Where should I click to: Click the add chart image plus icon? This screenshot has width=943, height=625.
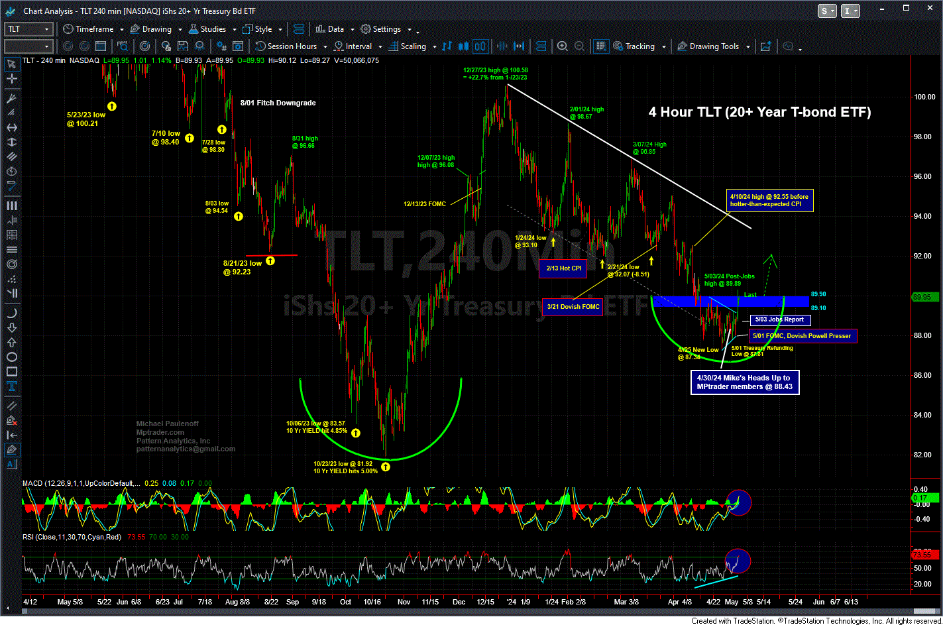[x=766, y=46]
